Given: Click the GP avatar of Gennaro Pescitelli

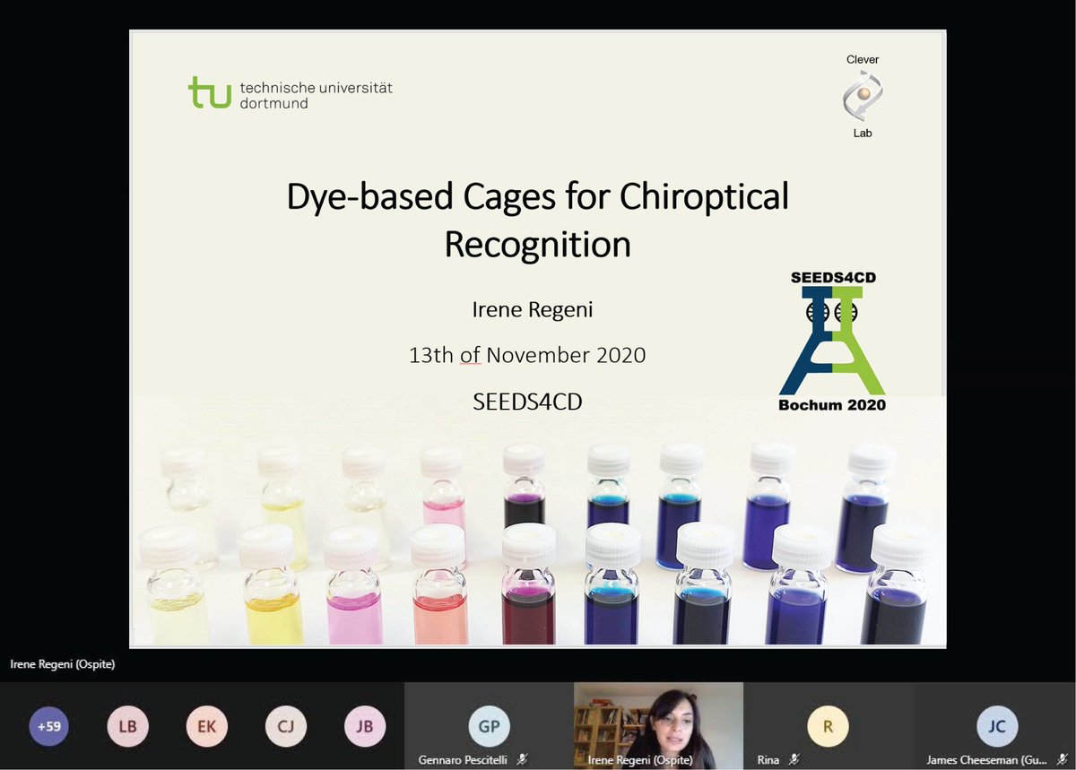Looking at the screenshot, I should tap(489, 725).
